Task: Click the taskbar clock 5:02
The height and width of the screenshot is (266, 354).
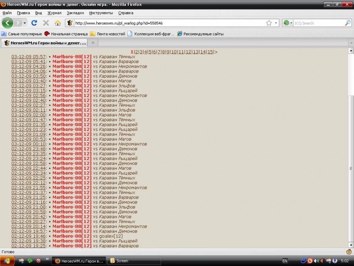Action: pos(345,261)
